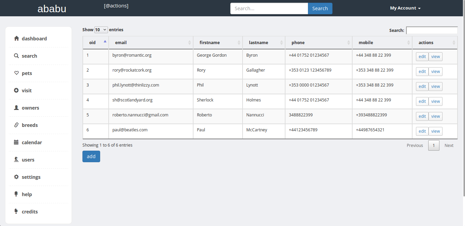Click the calendar icon in sidebar
The width and height of the screenshot is (465, 226).
(16, 142)
